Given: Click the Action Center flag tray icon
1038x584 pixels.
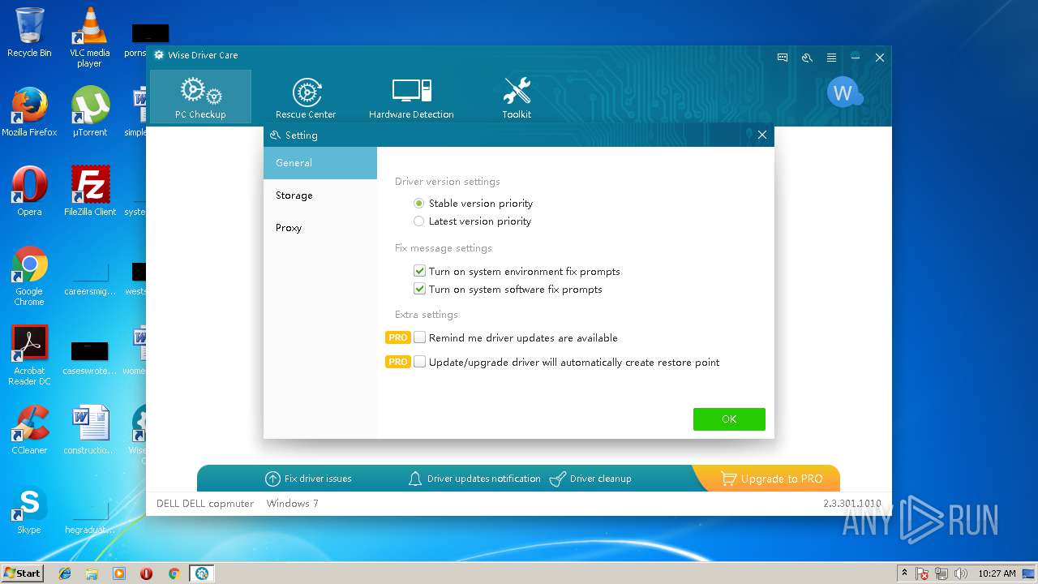Looking at the screenshot, I should tap(922, 573).
